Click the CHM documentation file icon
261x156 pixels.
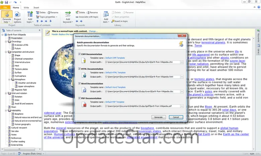(84, 60)
